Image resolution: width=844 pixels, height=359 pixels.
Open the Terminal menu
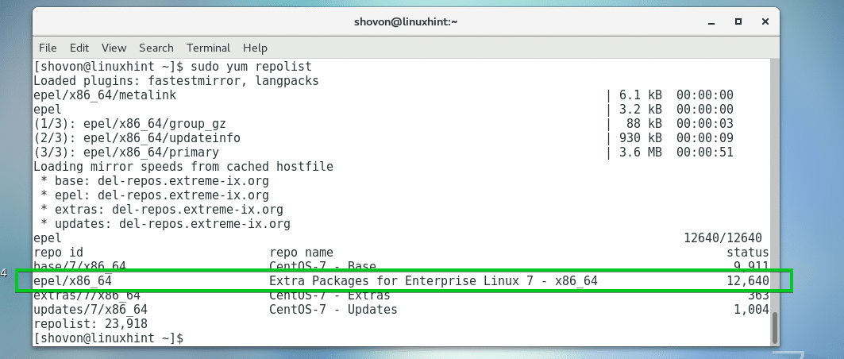click(208, 48)
